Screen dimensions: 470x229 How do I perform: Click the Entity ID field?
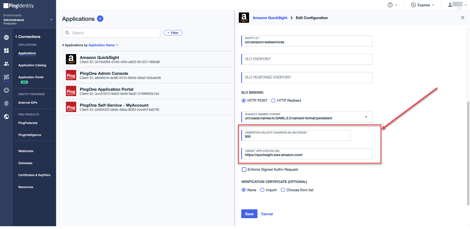(307, 41)
